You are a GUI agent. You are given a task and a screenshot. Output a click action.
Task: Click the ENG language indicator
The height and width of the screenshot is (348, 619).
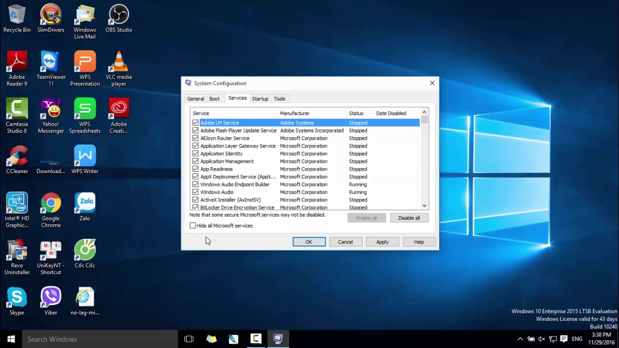[577, 339]
